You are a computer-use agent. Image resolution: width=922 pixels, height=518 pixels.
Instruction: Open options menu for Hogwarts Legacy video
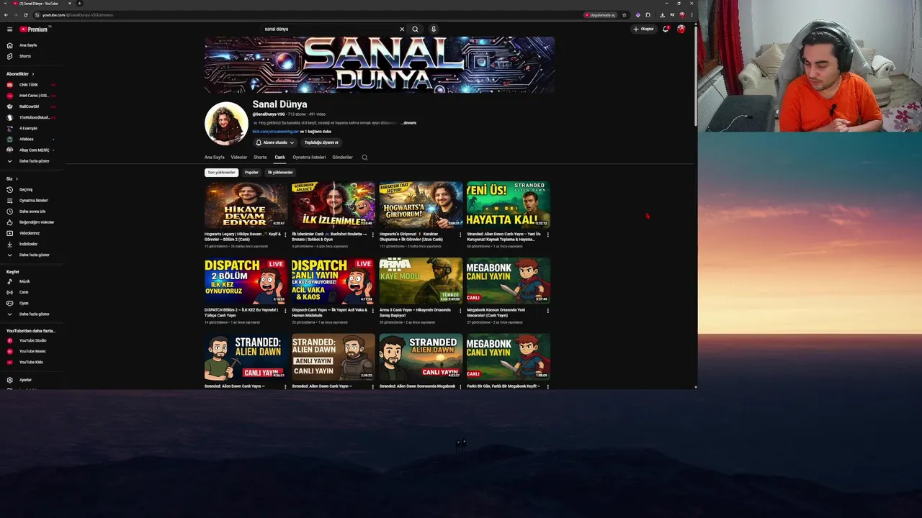(285, 235)
